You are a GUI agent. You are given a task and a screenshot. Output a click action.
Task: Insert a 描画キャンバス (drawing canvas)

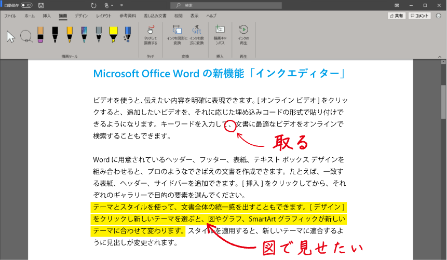[x=220, y=35]
